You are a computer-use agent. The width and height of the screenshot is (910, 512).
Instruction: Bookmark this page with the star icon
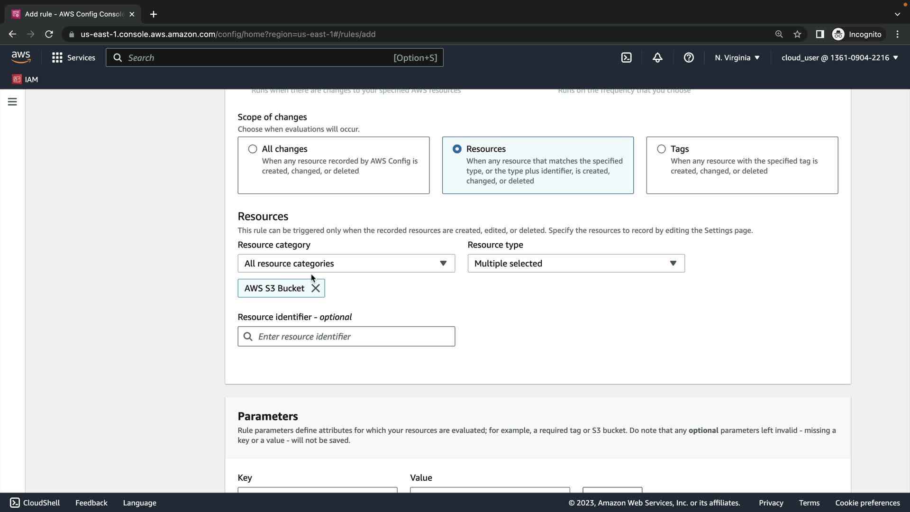(x=797, y=34)
